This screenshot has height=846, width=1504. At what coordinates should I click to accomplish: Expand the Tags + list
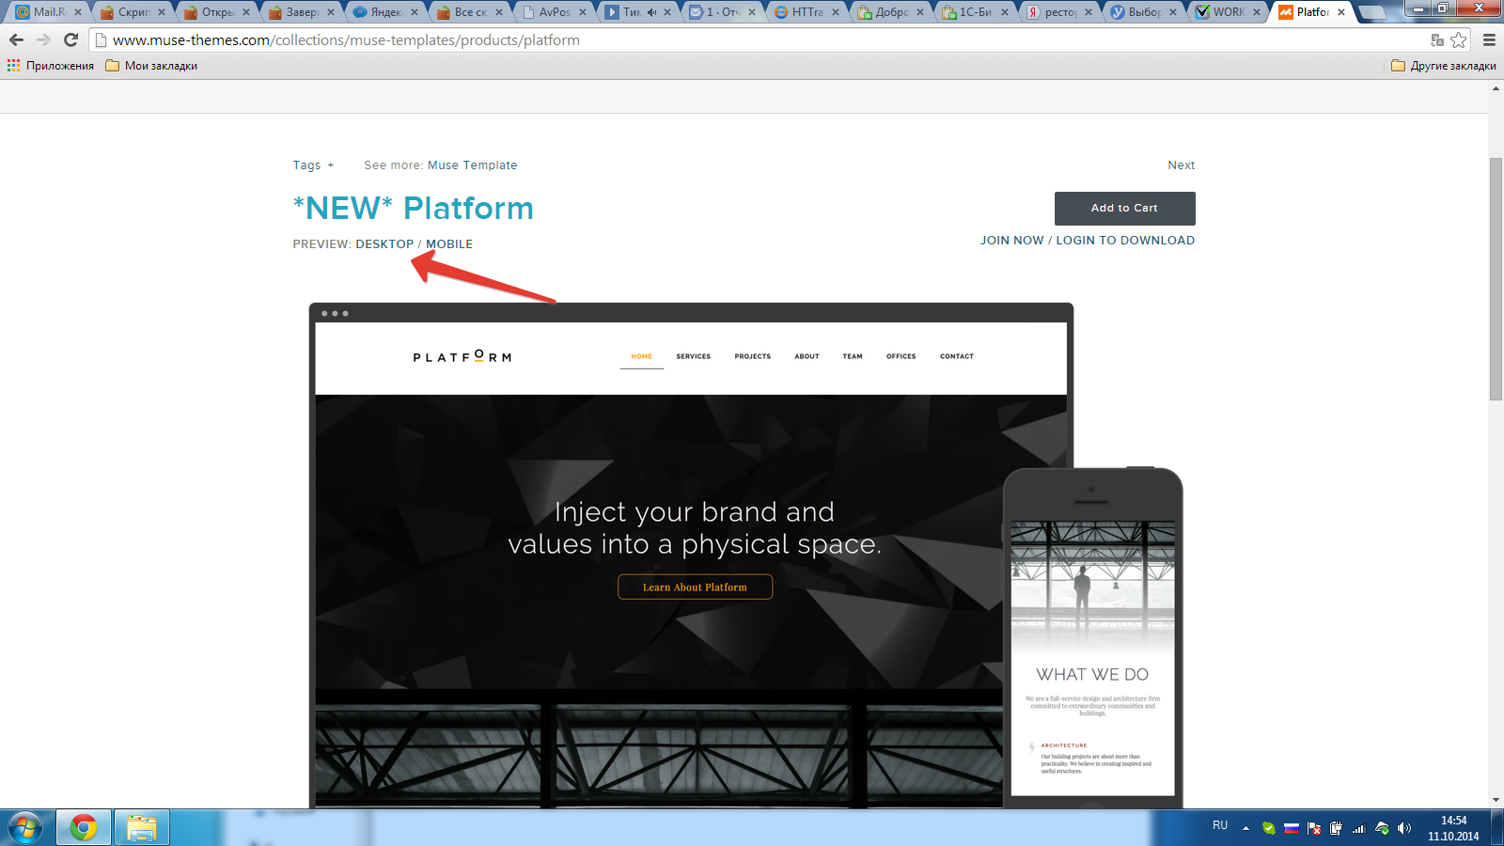click(x=313, y=165)
